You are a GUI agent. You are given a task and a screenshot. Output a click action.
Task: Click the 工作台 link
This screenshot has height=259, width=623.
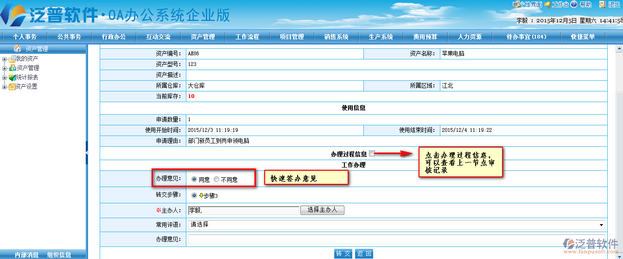coord(560,4)
